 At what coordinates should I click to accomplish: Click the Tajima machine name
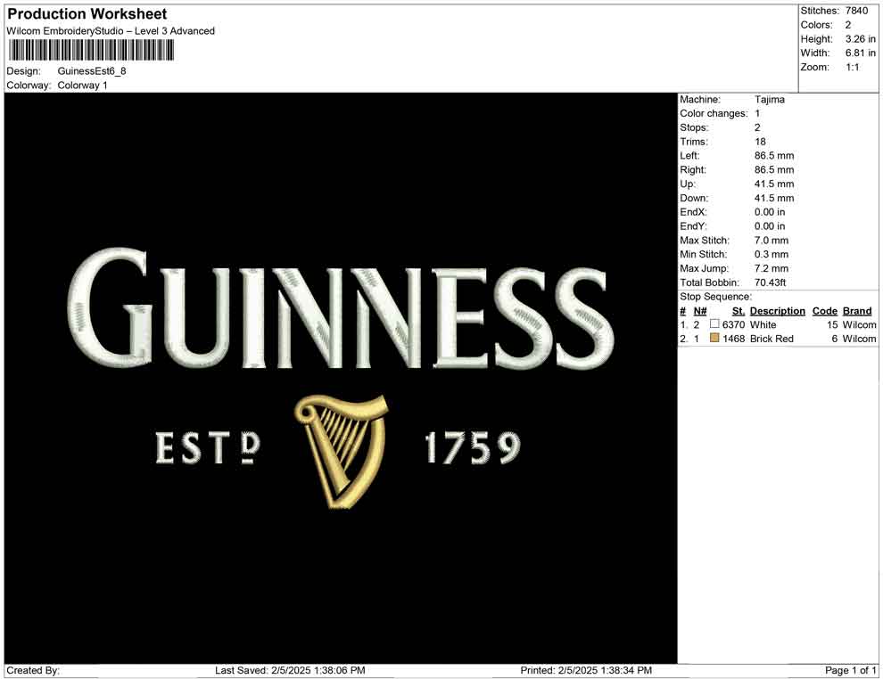(x=769, y=99)
